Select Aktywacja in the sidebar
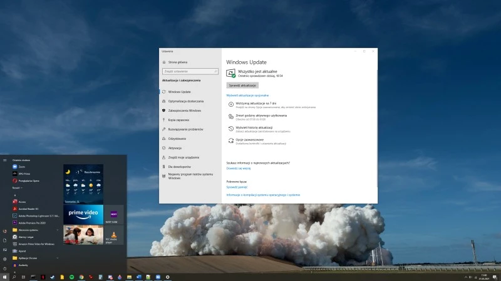The height and width of the screenshot is (281, 501). (172, 148)
